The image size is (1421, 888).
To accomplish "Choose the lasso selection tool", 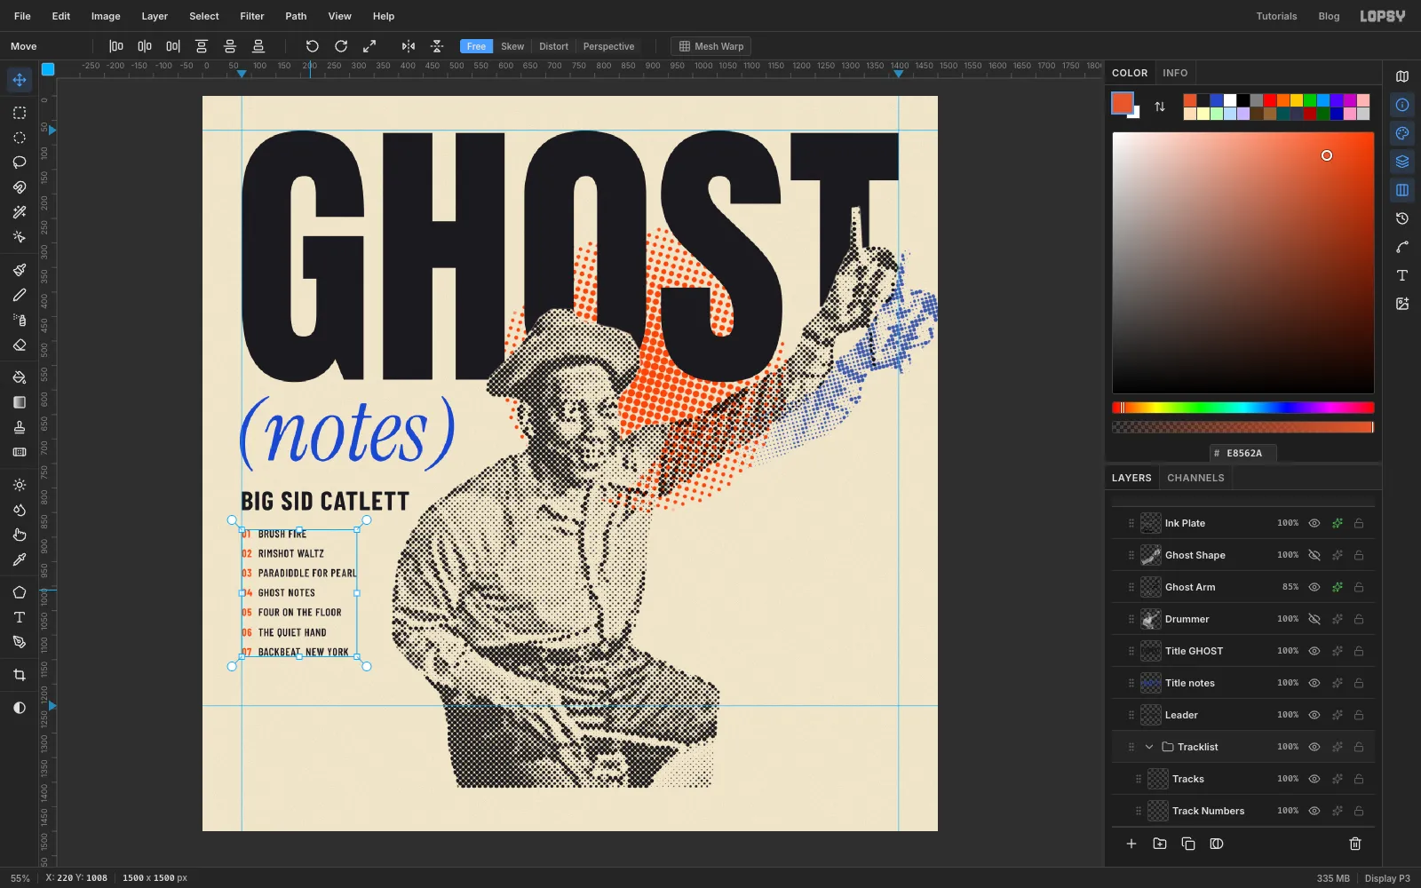I will point(20,163).
